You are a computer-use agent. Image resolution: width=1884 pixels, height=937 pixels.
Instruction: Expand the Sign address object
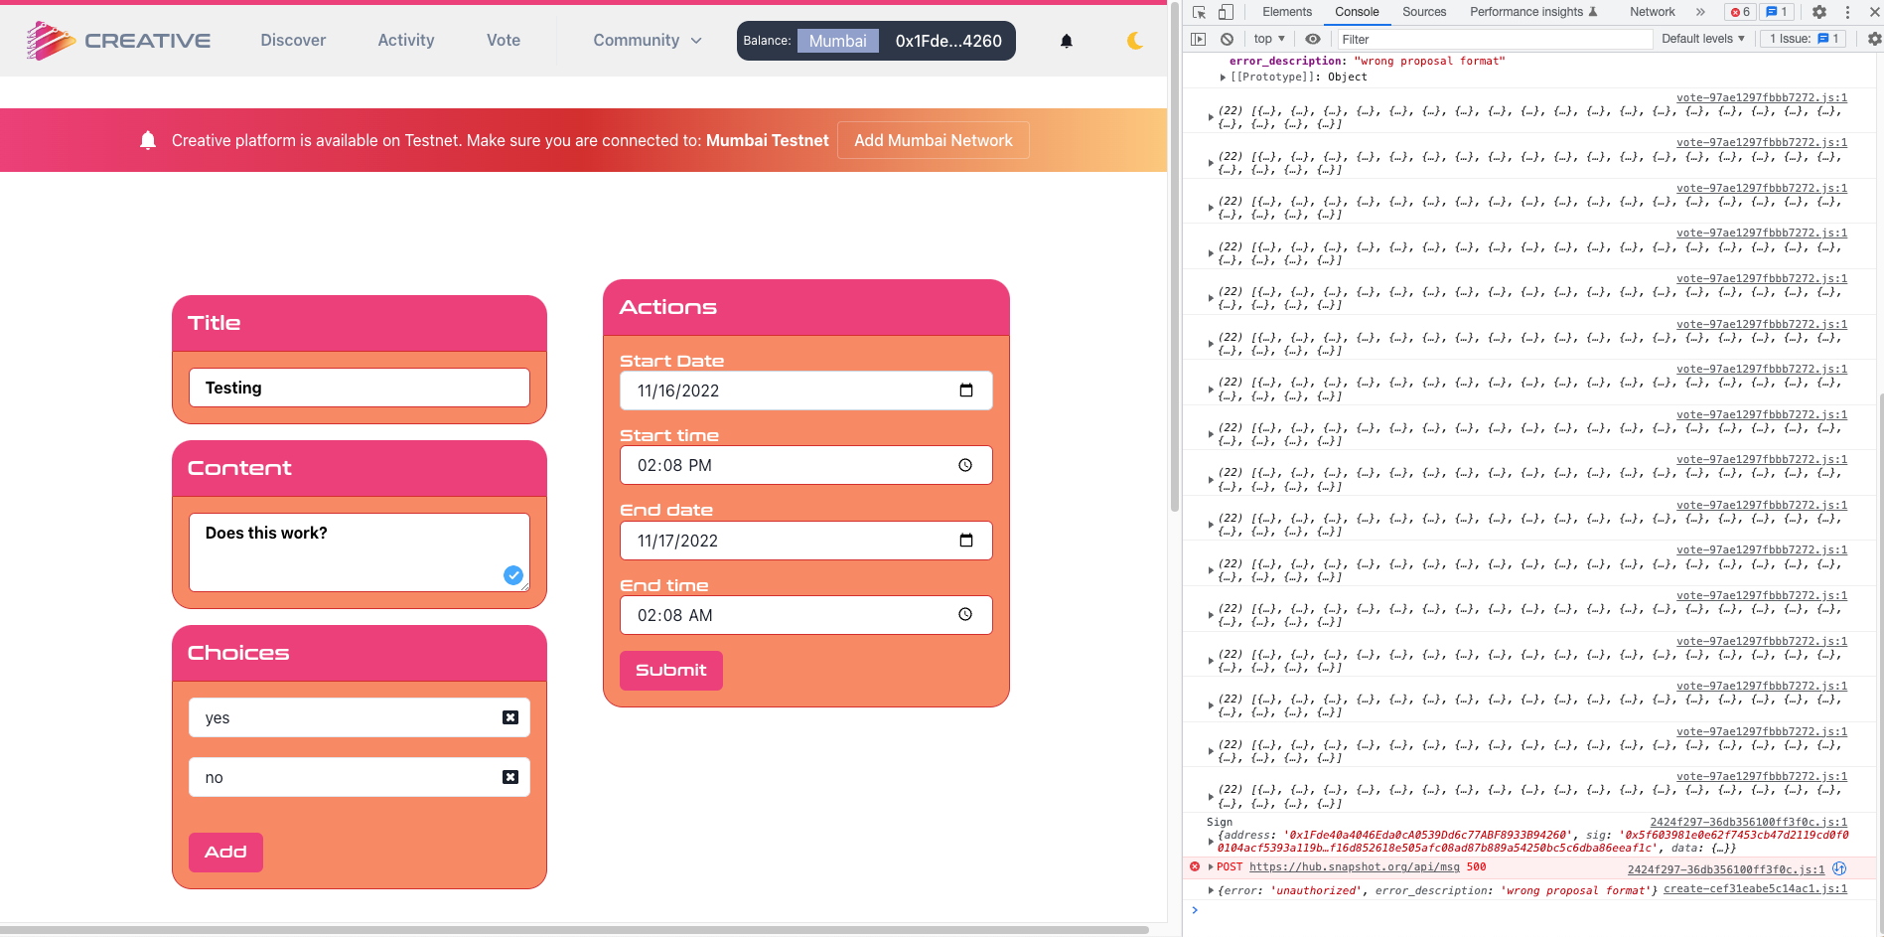tap(1211, 842)
